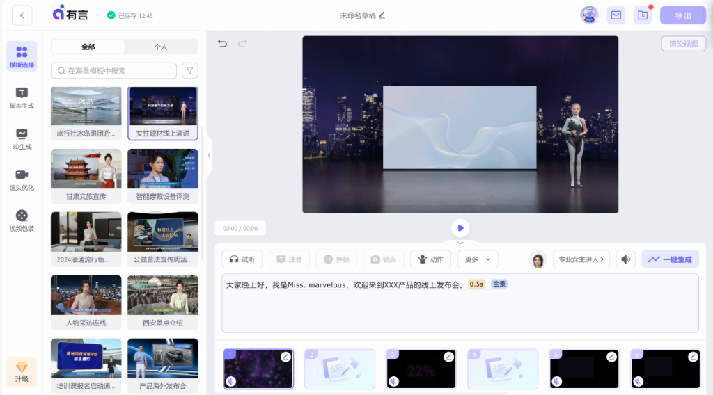Switch to the 个人 templates tab
The width and height of the screenshot is (713, 395).
point(161,47)
